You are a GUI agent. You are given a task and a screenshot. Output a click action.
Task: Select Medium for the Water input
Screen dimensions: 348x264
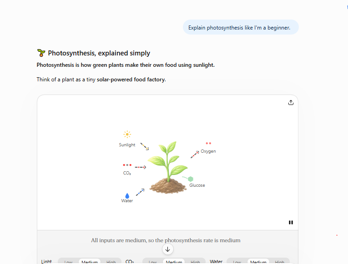258,262
